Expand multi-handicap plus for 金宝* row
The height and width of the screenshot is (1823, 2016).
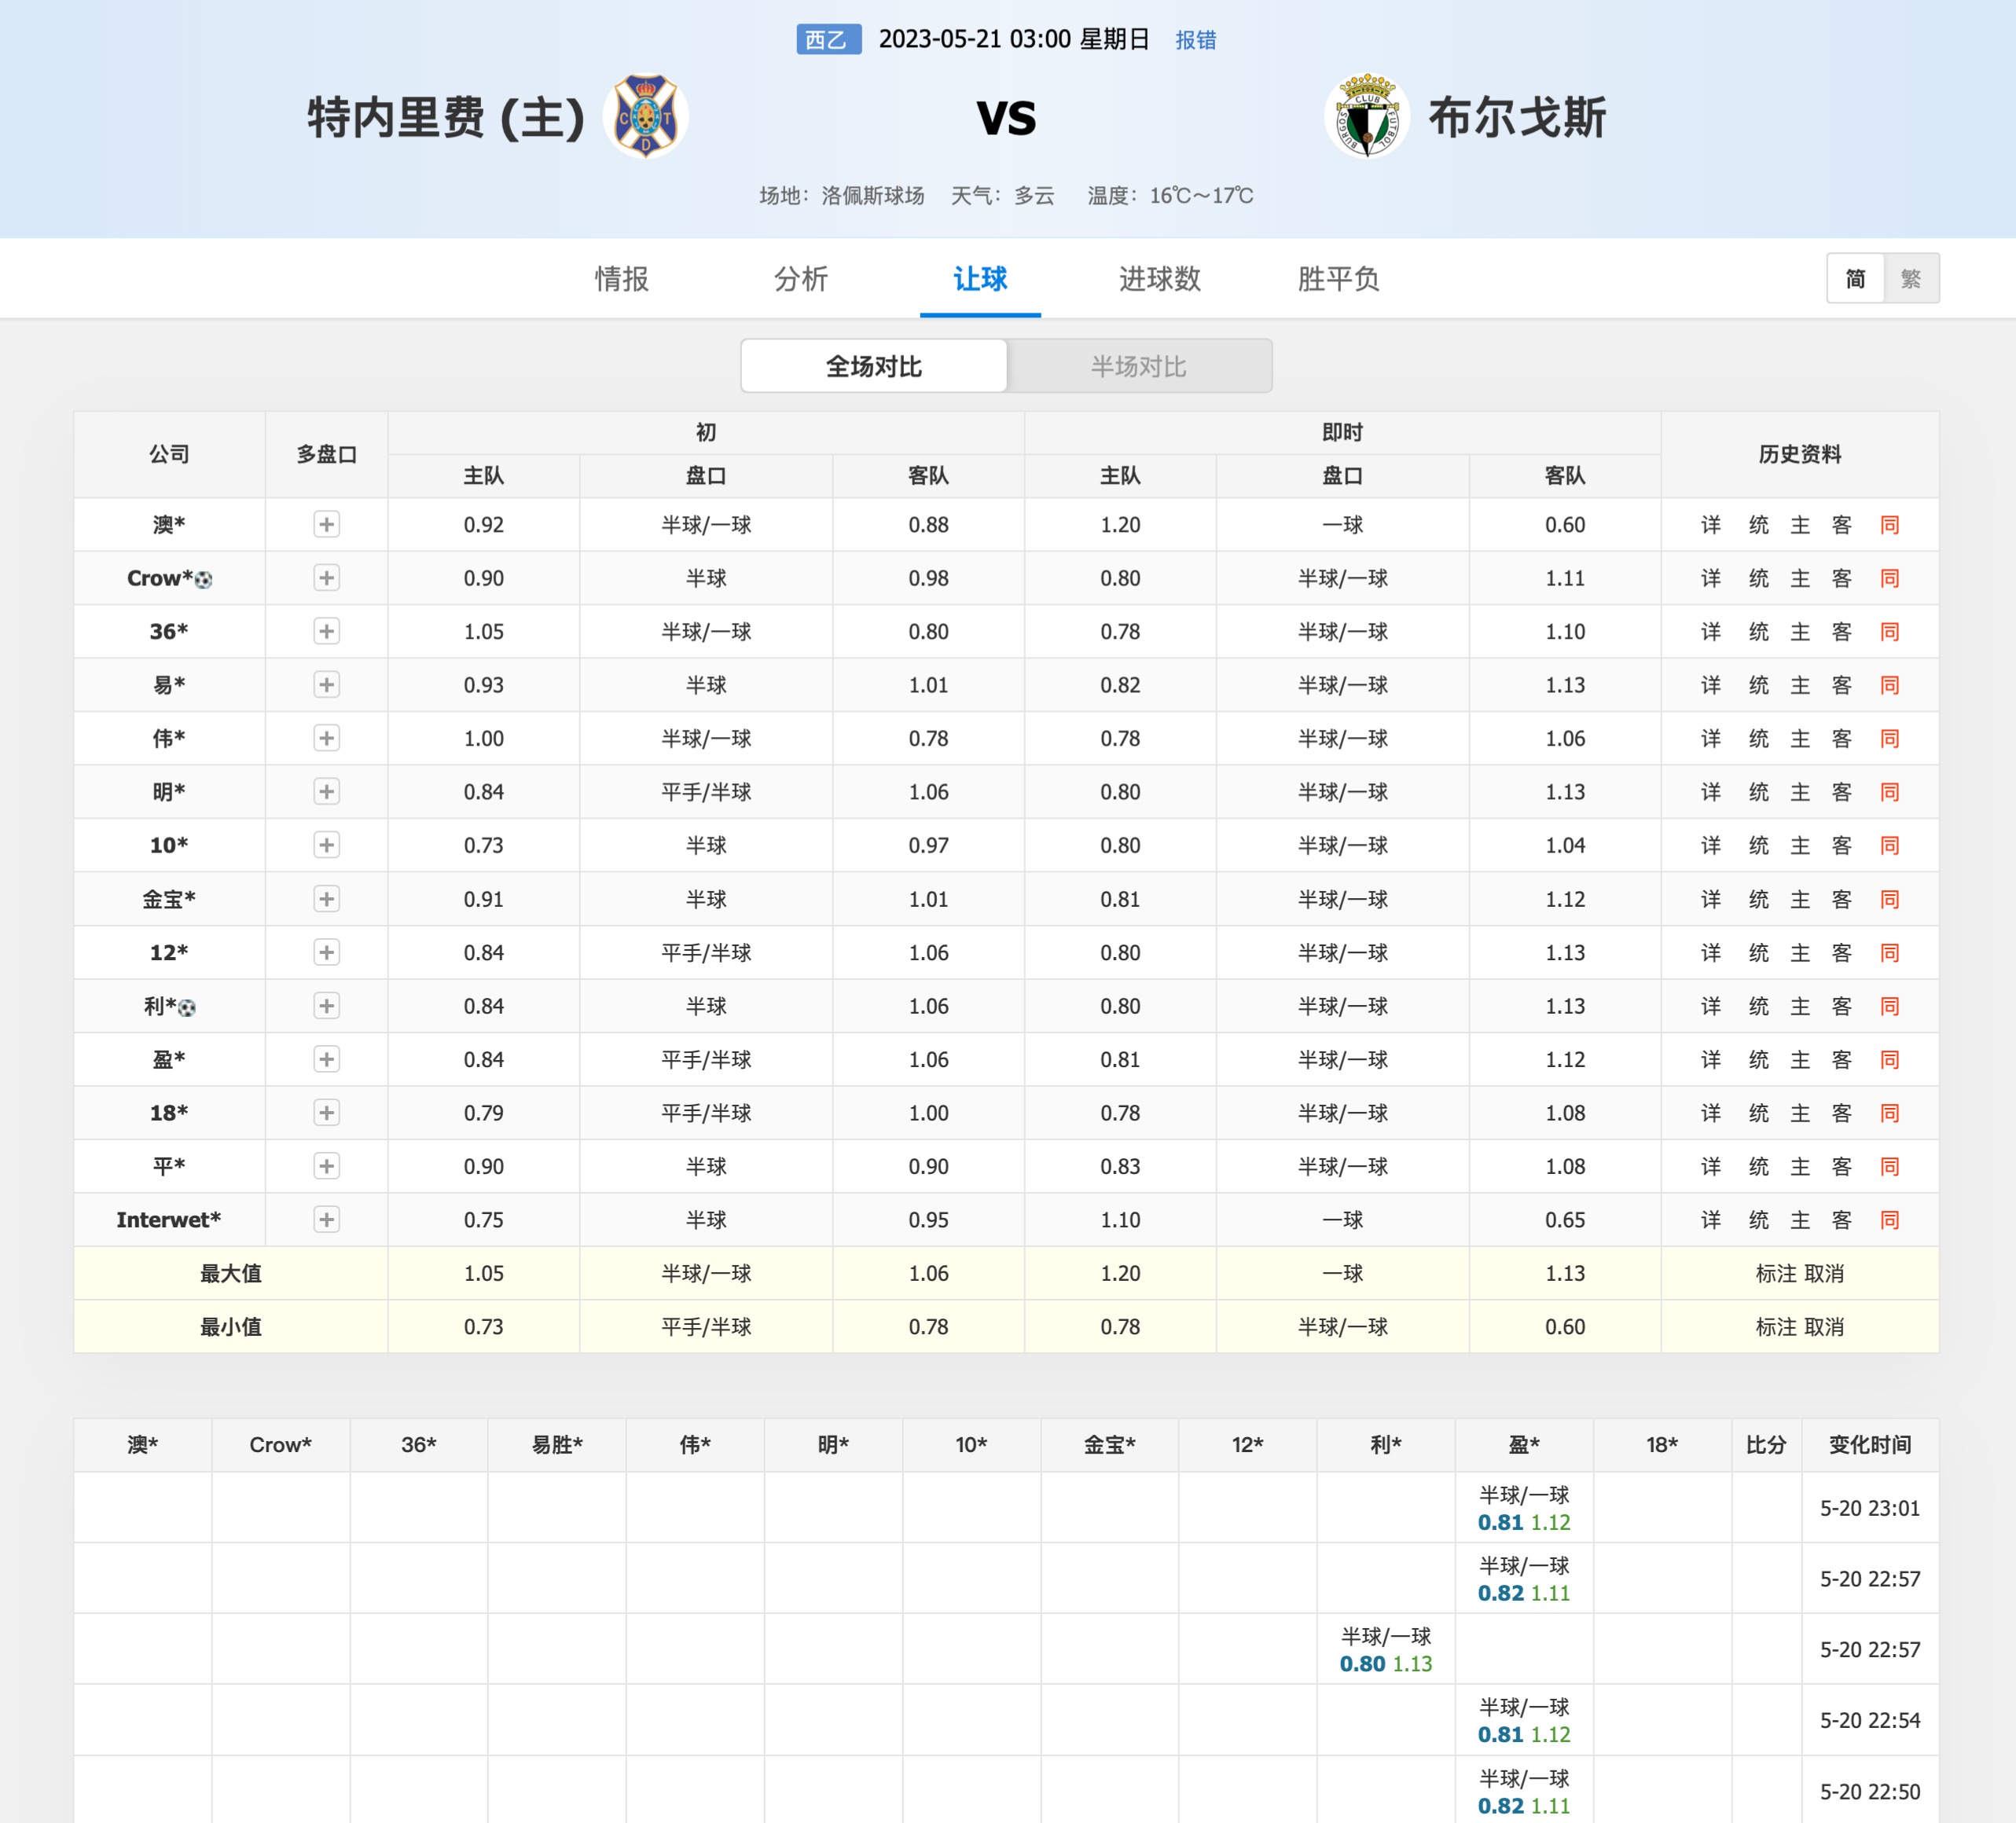point(326,899)
